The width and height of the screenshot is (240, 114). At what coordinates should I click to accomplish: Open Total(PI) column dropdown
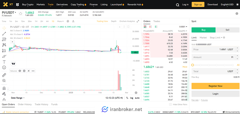(183, 31)
